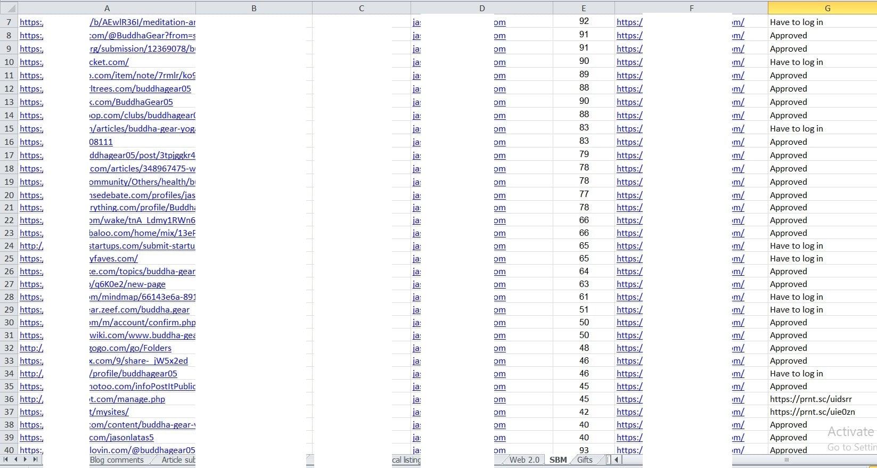Switch to the Blog comments sheet tab
This screenshot has width=877, height=468.
117,460
